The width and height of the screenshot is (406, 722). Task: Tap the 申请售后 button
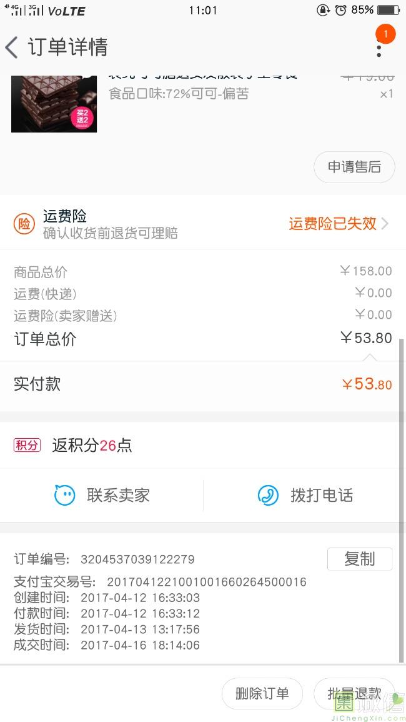coord(354,167)
